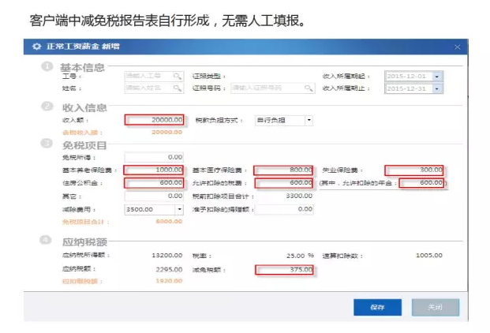Expand the 税款负担方式 dropdown

click(x=309, y=121)
